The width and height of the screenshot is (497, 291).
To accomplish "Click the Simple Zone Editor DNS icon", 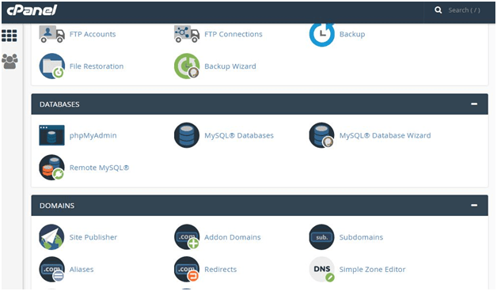I will tap(322, 269).
